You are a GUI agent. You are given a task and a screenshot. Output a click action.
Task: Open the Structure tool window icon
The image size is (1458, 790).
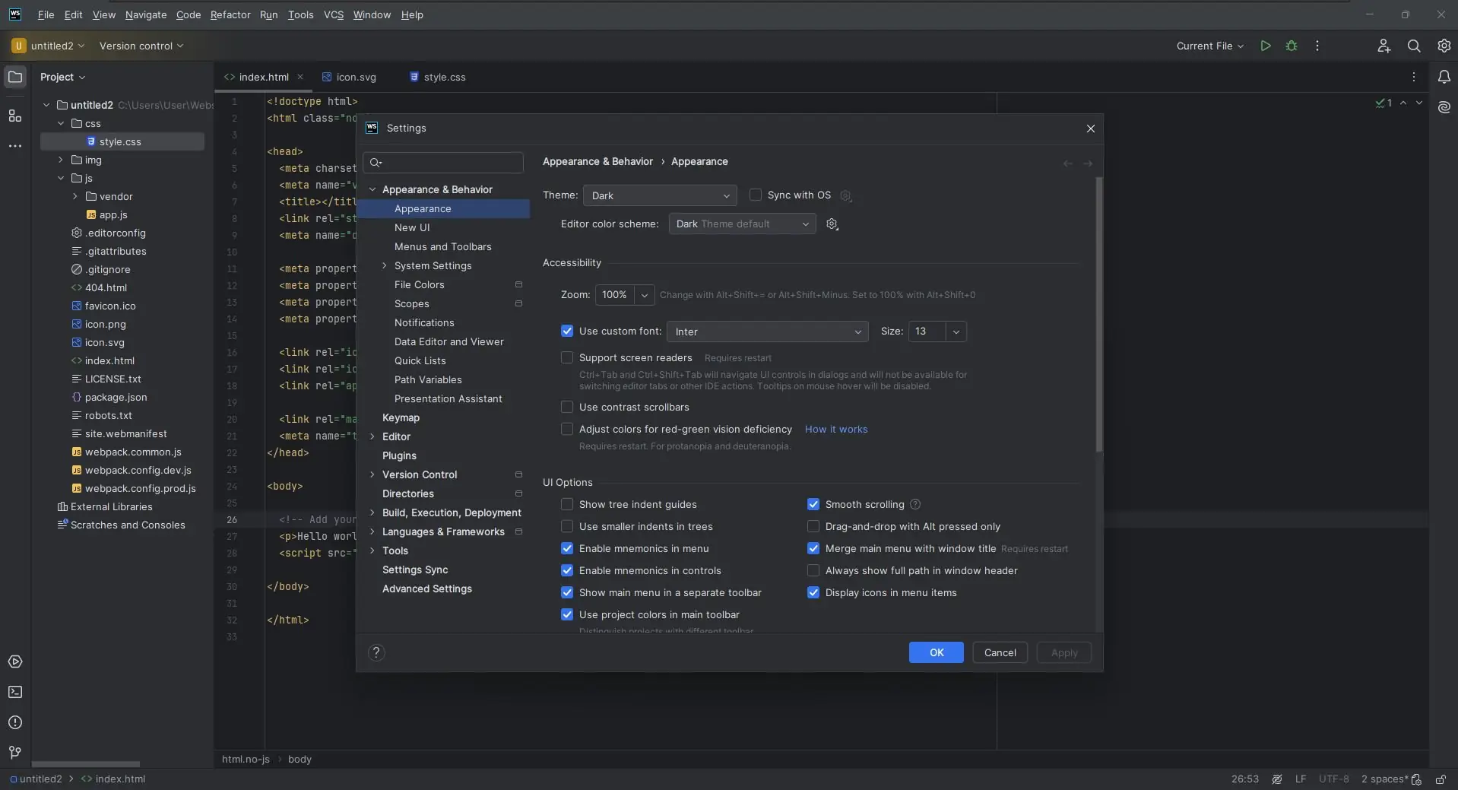point(15,116)
